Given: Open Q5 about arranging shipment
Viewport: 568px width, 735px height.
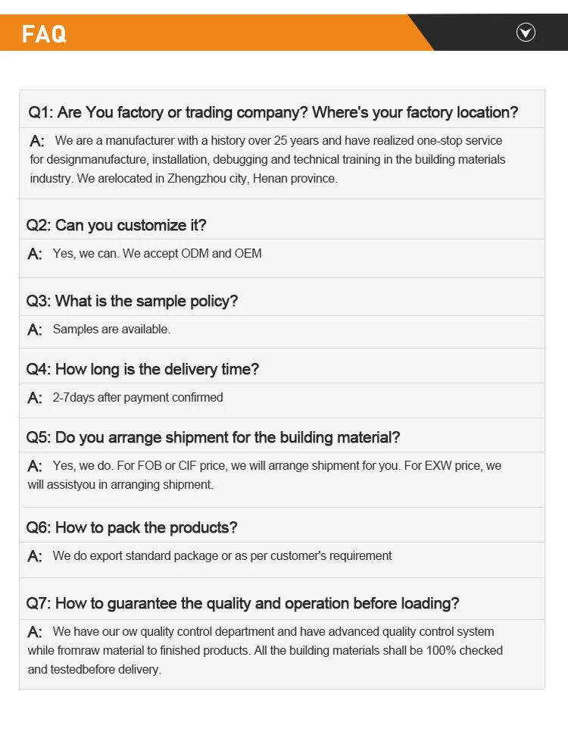Looking at the screenshot, I should (213, 437).
